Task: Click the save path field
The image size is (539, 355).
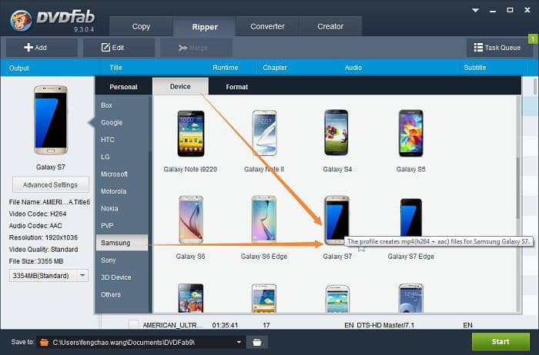Action: coord(141,342)
